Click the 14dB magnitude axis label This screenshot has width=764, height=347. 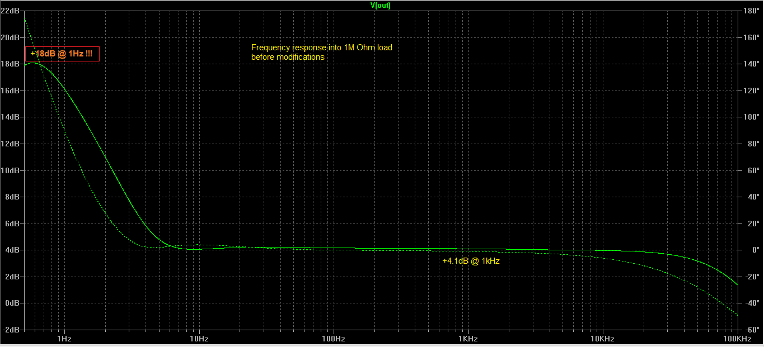coord(10,117)
